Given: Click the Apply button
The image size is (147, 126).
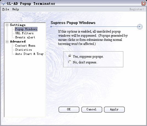Looking at the screenshot, I should (114, 109).
